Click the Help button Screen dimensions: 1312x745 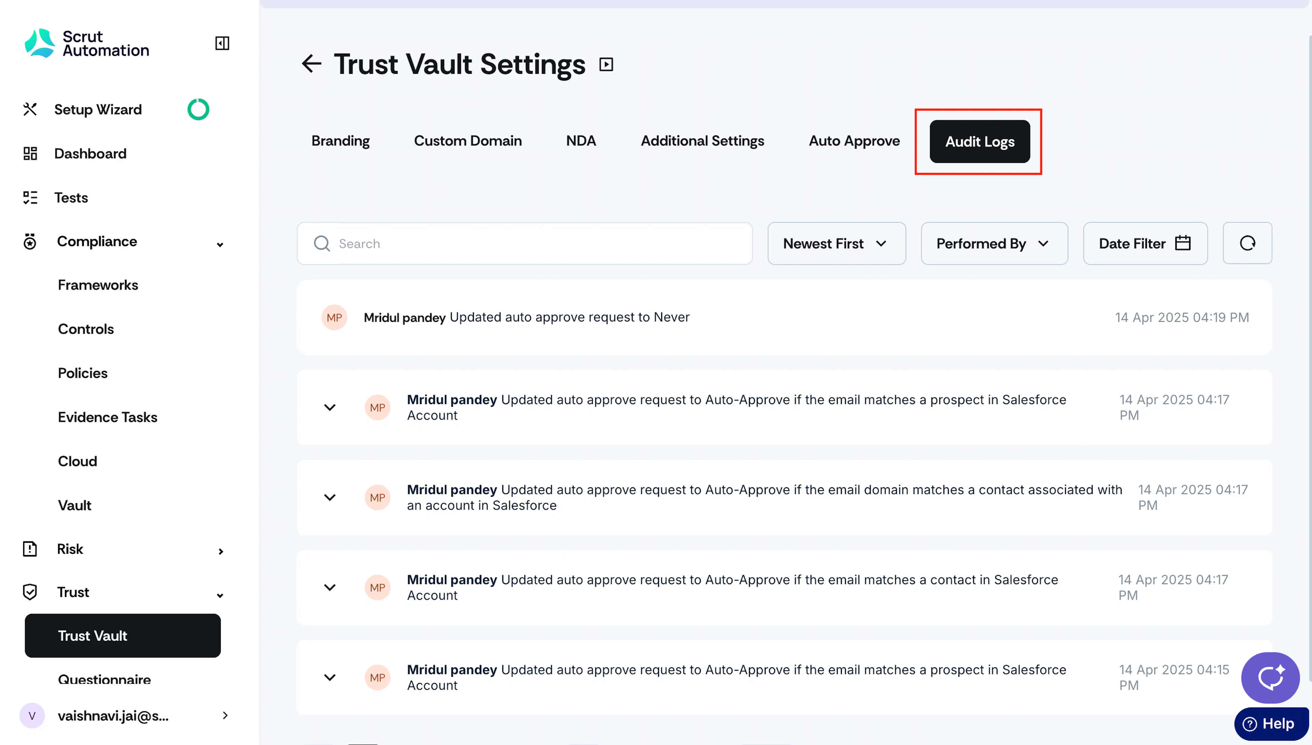click(1272, 723)
